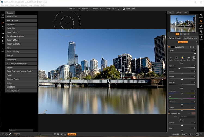Select the Adjustment Brush tool
This screenshot has width=204, height=137.
coord(3,23)
